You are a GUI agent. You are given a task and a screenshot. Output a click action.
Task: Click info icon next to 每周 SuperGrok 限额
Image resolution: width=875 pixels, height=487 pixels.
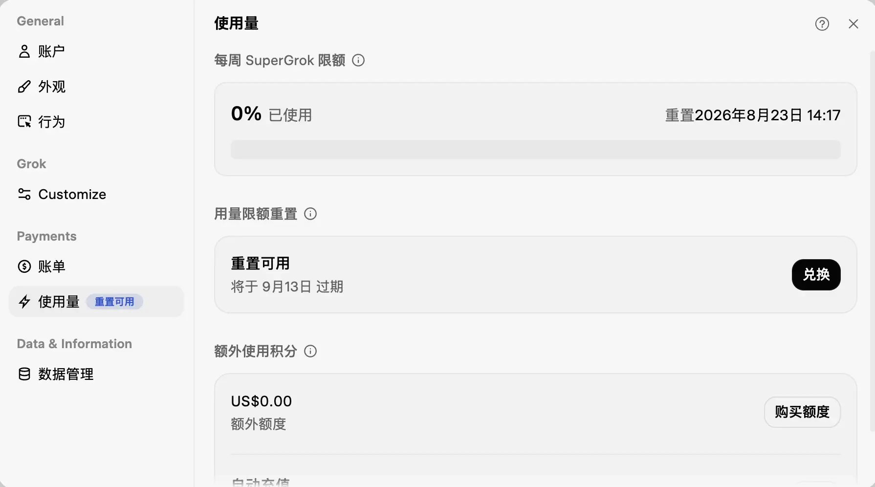(x=358, y=60)
